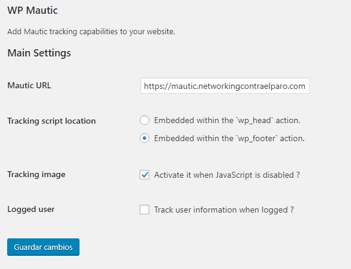
Task: Select the wp_footer embed radio button
Action: (144, 138)
